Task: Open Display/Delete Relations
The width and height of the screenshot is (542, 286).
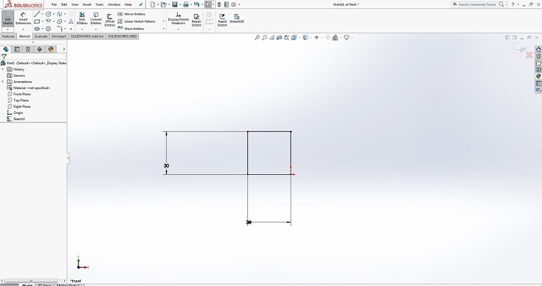Action: click(x=178, y=18)
